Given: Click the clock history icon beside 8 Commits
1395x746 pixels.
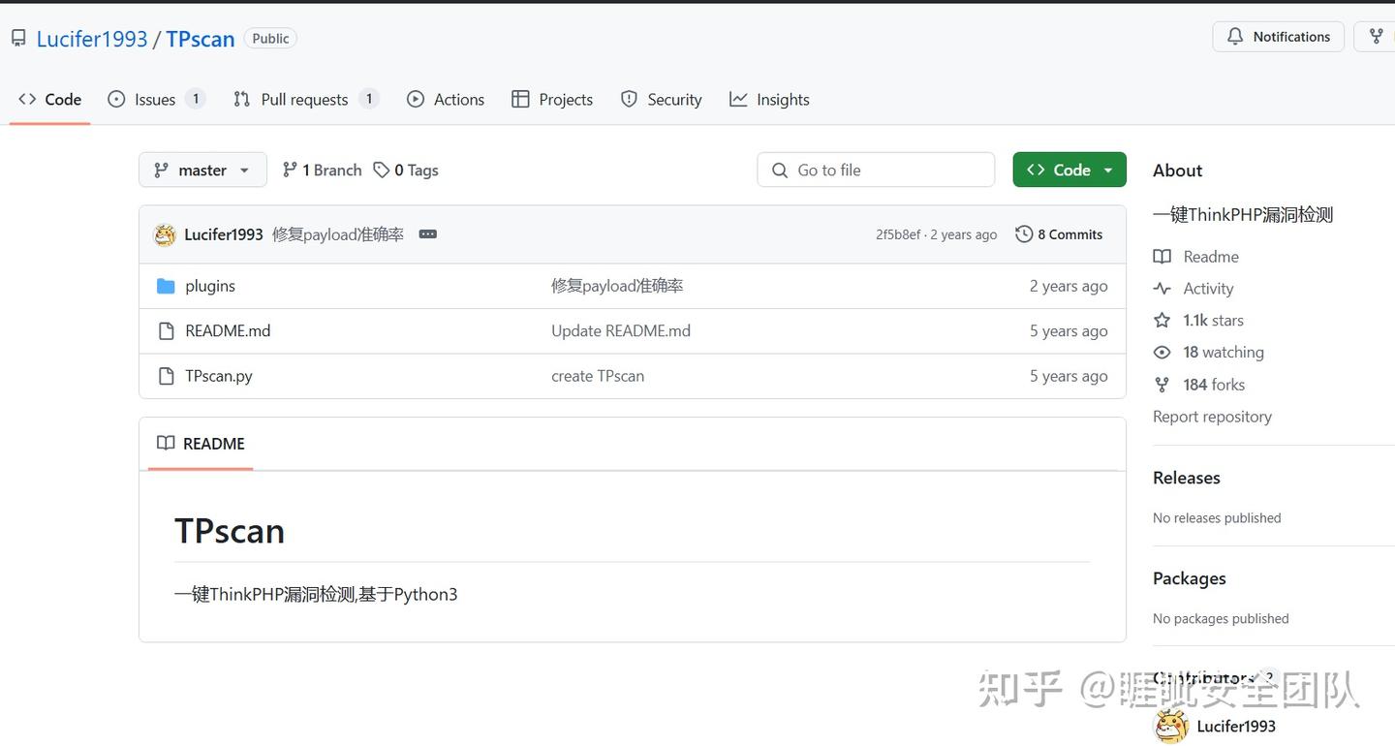Looking at the screenshot, I should [x=1024, y=234].
